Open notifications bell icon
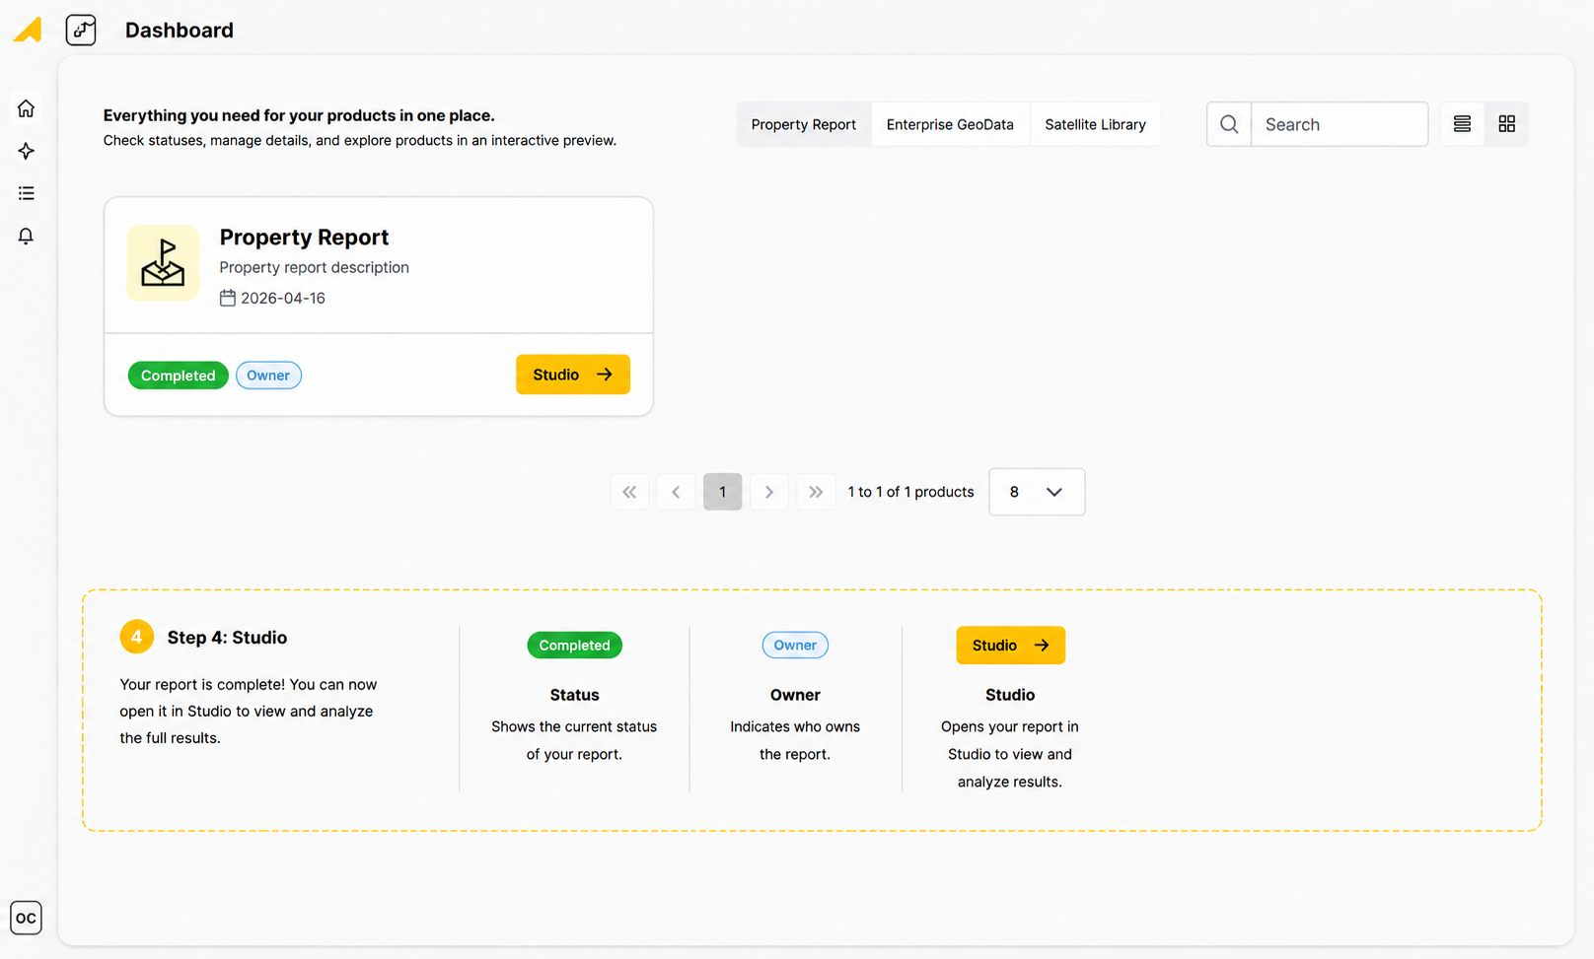This screenshot has width=1594, height=959. tap(27, 236)
